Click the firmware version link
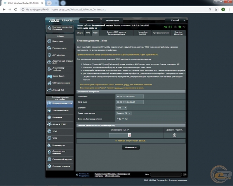The image size is (233, 186). coord(140,25)
